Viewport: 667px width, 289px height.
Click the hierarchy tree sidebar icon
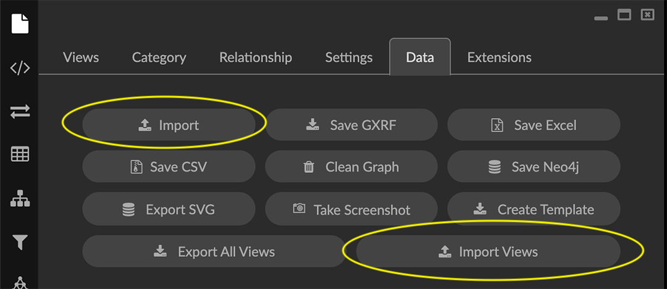[20, 199]
